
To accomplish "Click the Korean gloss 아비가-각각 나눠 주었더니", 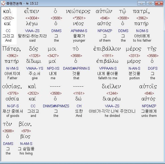I will [x=112, y=111].
